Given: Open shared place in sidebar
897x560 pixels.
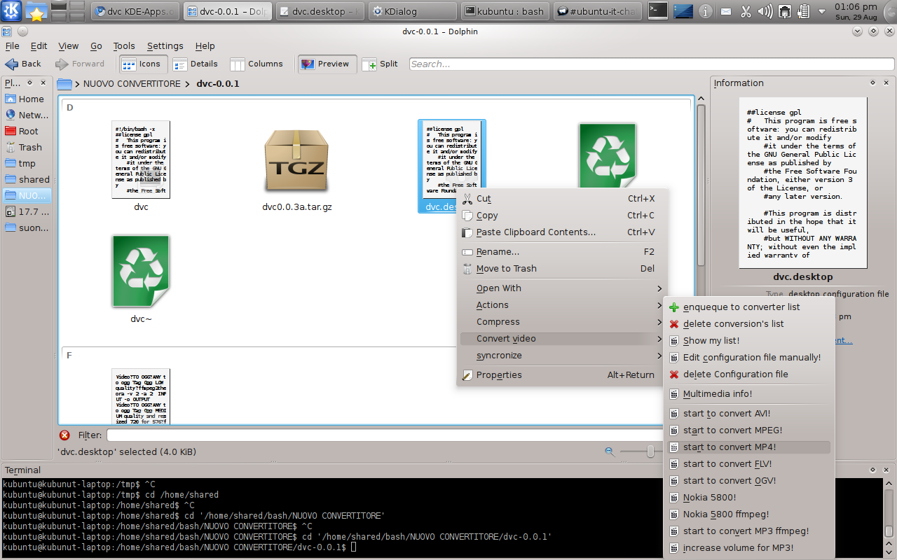Looking at the screenshot, I should pyautogui.click(x=27, y=179).
